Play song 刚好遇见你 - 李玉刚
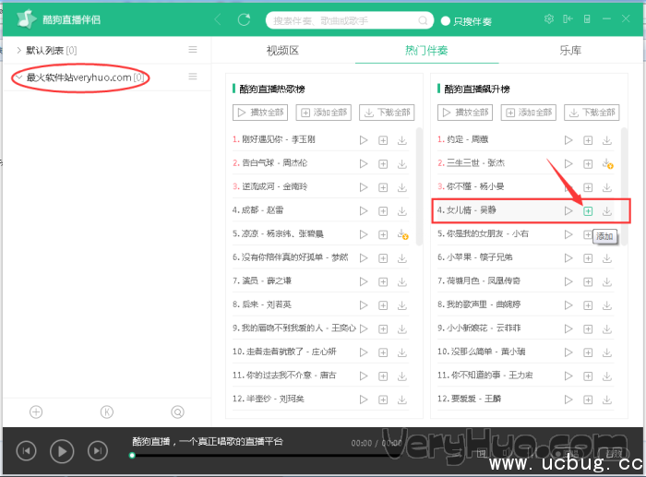The height and width of the screenshot is (477, 646). pos(364,140)
